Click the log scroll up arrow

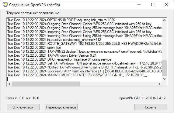pos(165,20)
